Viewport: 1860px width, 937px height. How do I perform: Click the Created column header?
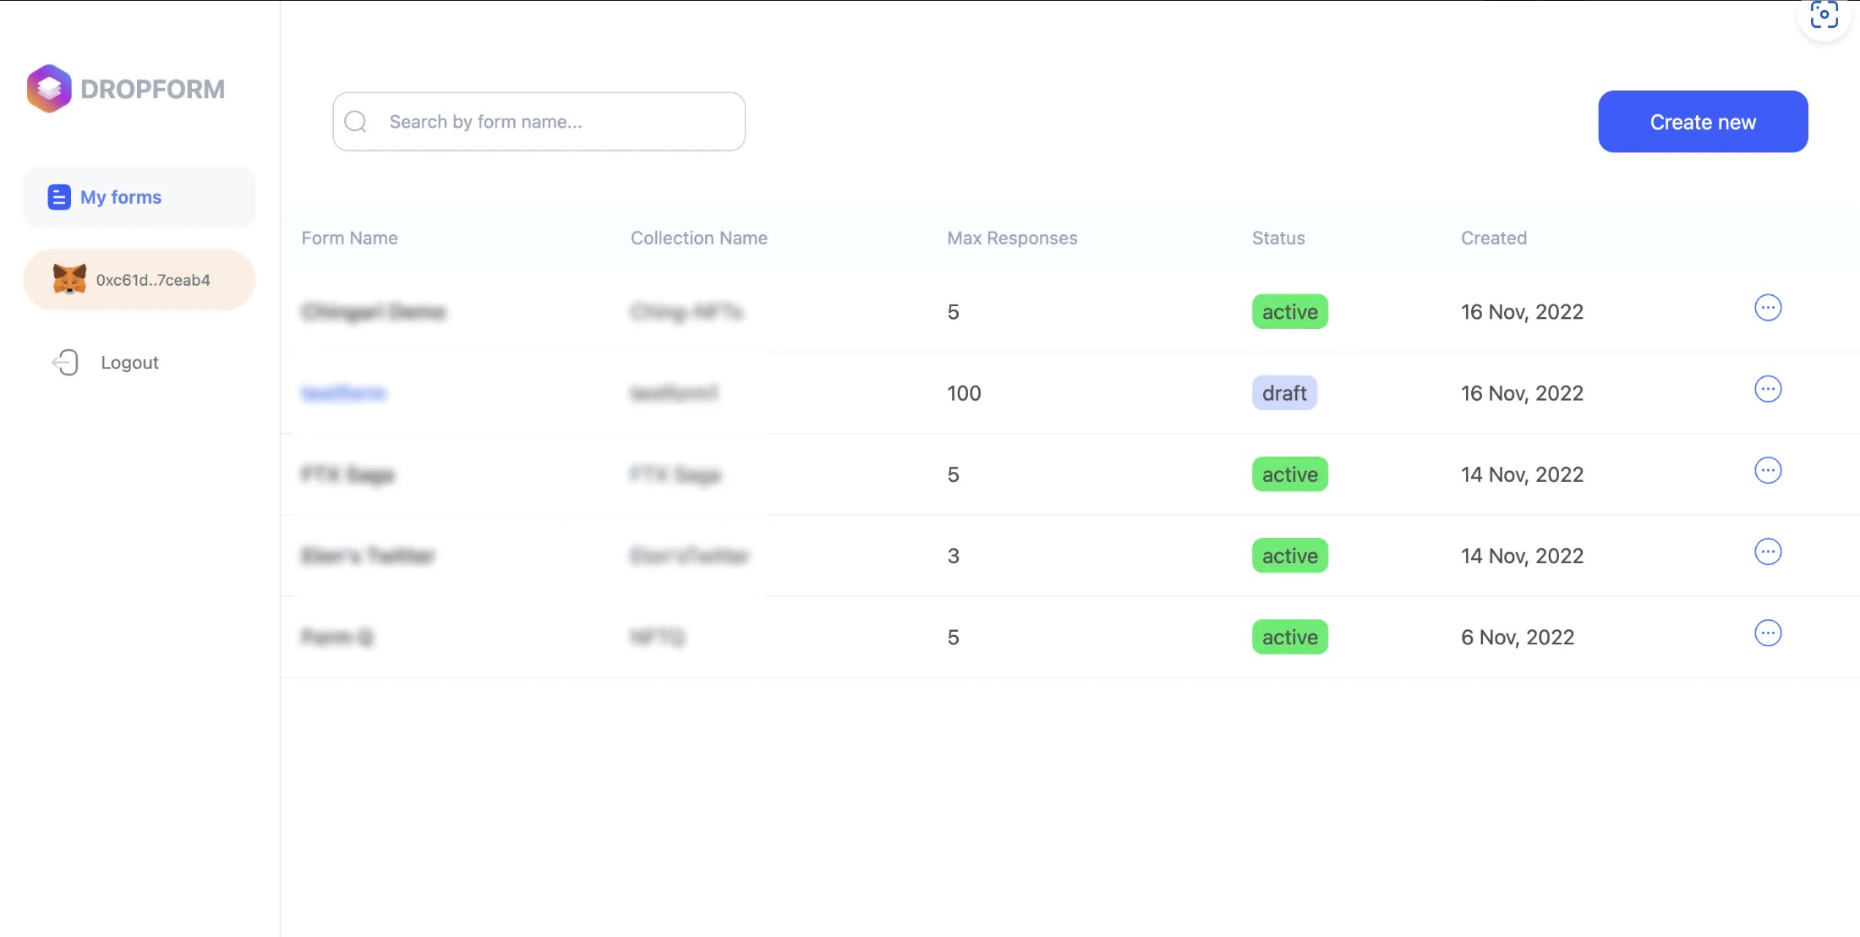[1493, 238]
